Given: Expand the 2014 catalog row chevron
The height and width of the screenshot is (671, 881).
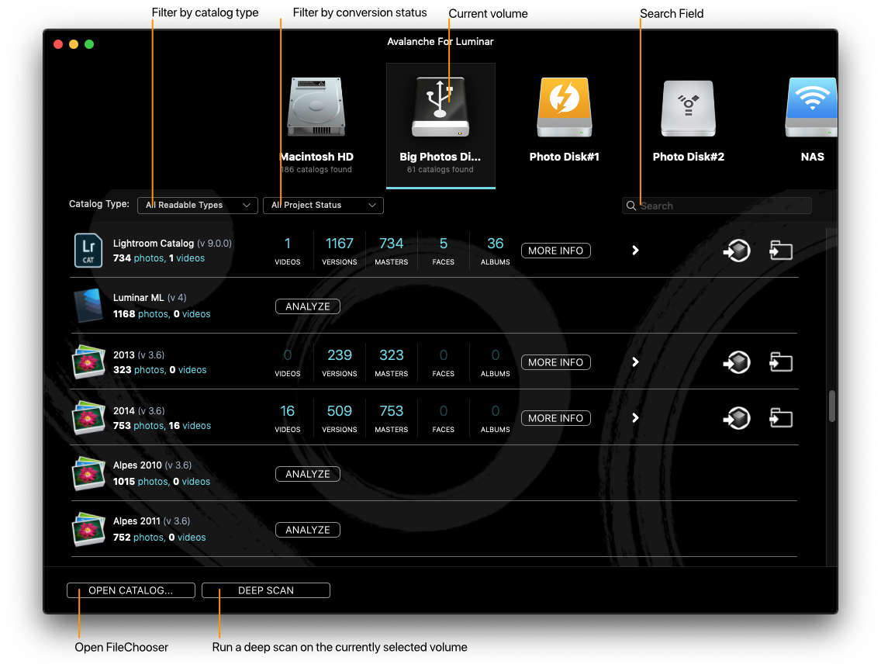Looking at the screenshot, I should [635, 417].
